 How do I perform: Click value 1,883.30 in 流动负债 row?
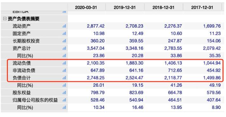click(134, 63)
